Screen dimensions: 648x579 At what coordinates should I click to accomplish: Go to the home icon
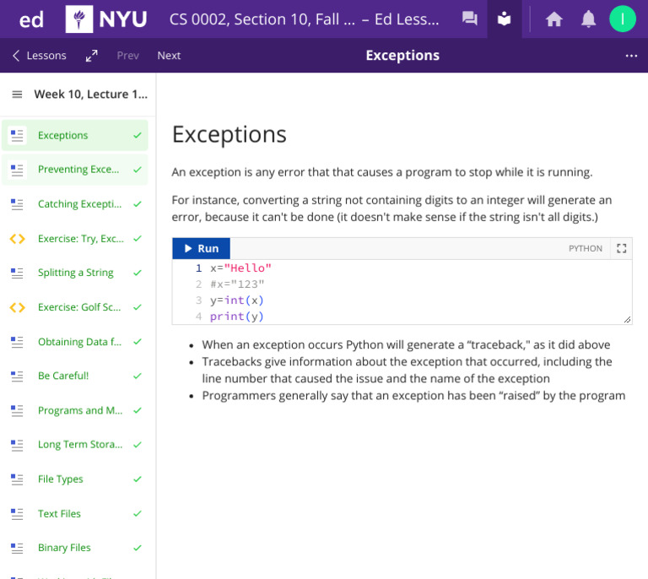[553, 19]
